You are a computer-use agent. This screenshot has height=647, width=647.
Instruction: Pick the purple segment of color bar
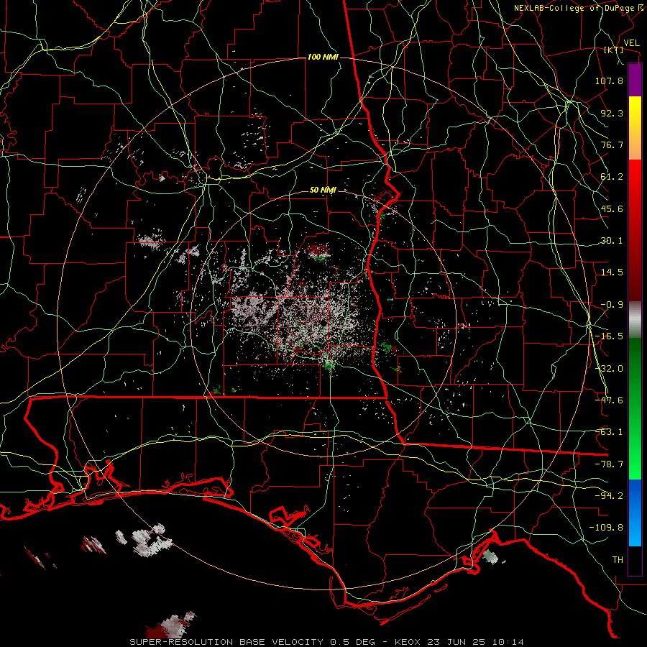635,80
